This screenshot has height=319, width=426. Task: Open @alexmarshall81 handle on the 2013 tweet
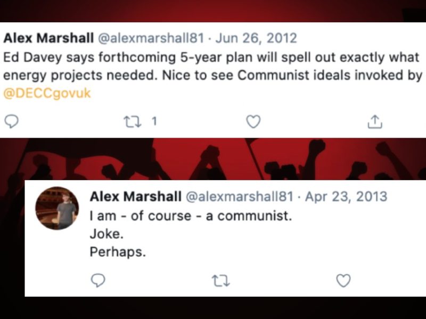(x=239, y=196)
